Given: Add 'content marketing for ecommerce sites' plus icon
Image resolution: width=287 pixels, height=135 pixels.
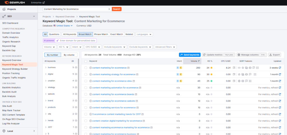Looking at the screenshot, I should click(91, 81).
